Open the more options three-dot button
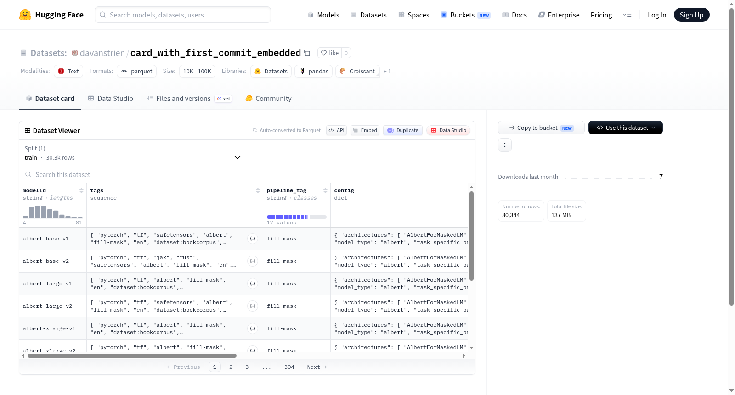This screenshot has height=395, width=735. [x=505, y=145]
